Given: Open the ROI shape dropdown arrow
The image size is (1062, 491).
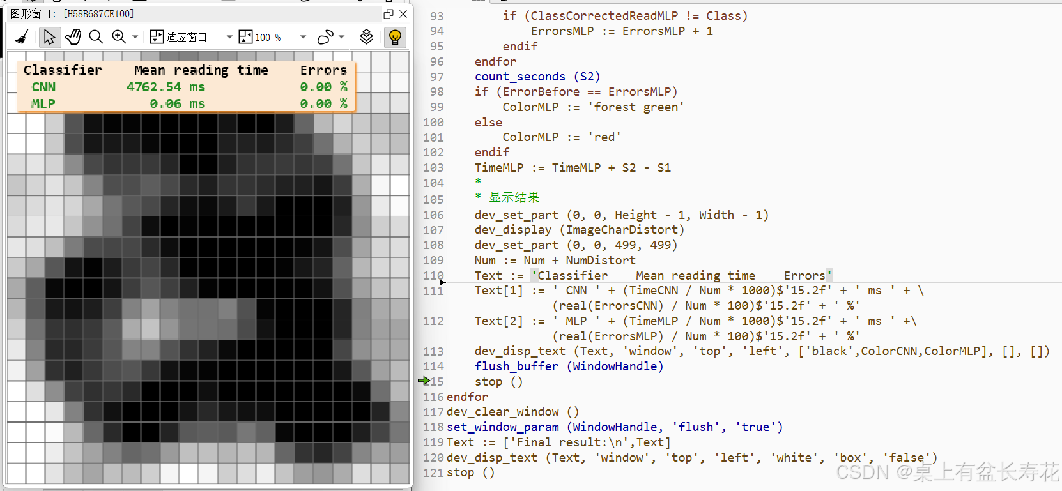Looking at the screenshot, I should coord(342,37).
